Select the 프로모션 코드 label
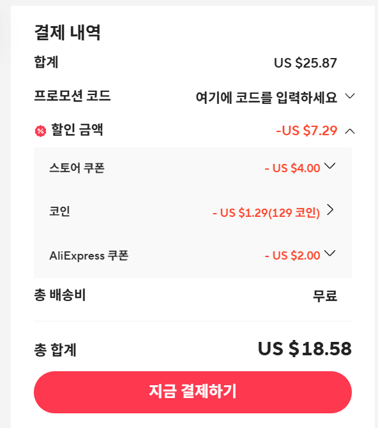 tap(72, 96)
